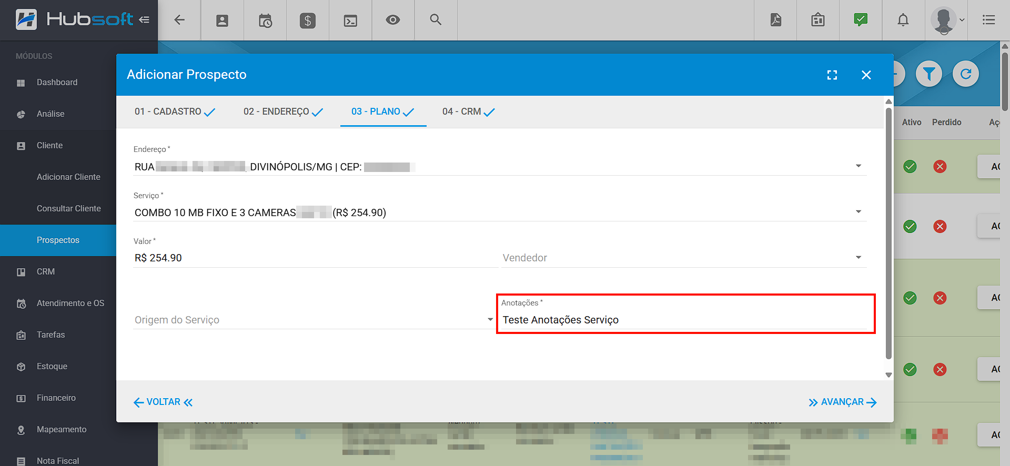Switch to 01 - CADASTRO tab
The width and height of the screenshot is (1010, 466).
(175, 112)
